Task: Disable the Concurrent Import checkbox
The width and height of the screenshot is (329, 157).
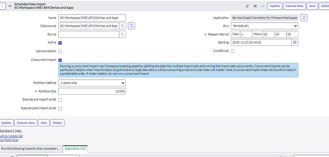Action: [x=60, y=60]
